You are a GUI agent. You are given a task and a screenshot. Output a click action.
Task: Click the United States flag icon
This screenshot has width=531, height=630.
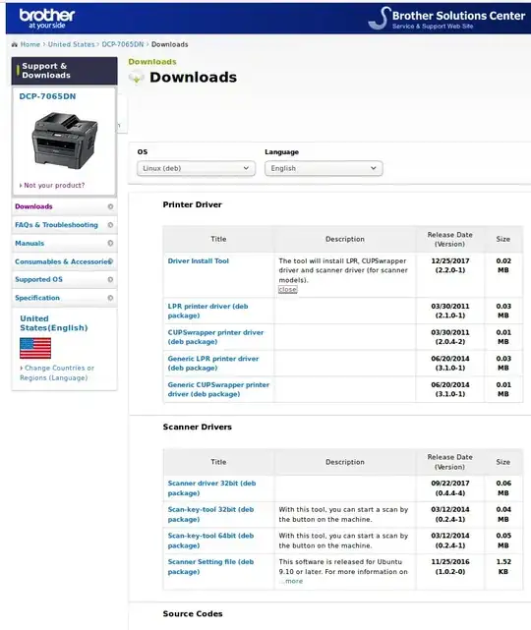coord(35,348)
